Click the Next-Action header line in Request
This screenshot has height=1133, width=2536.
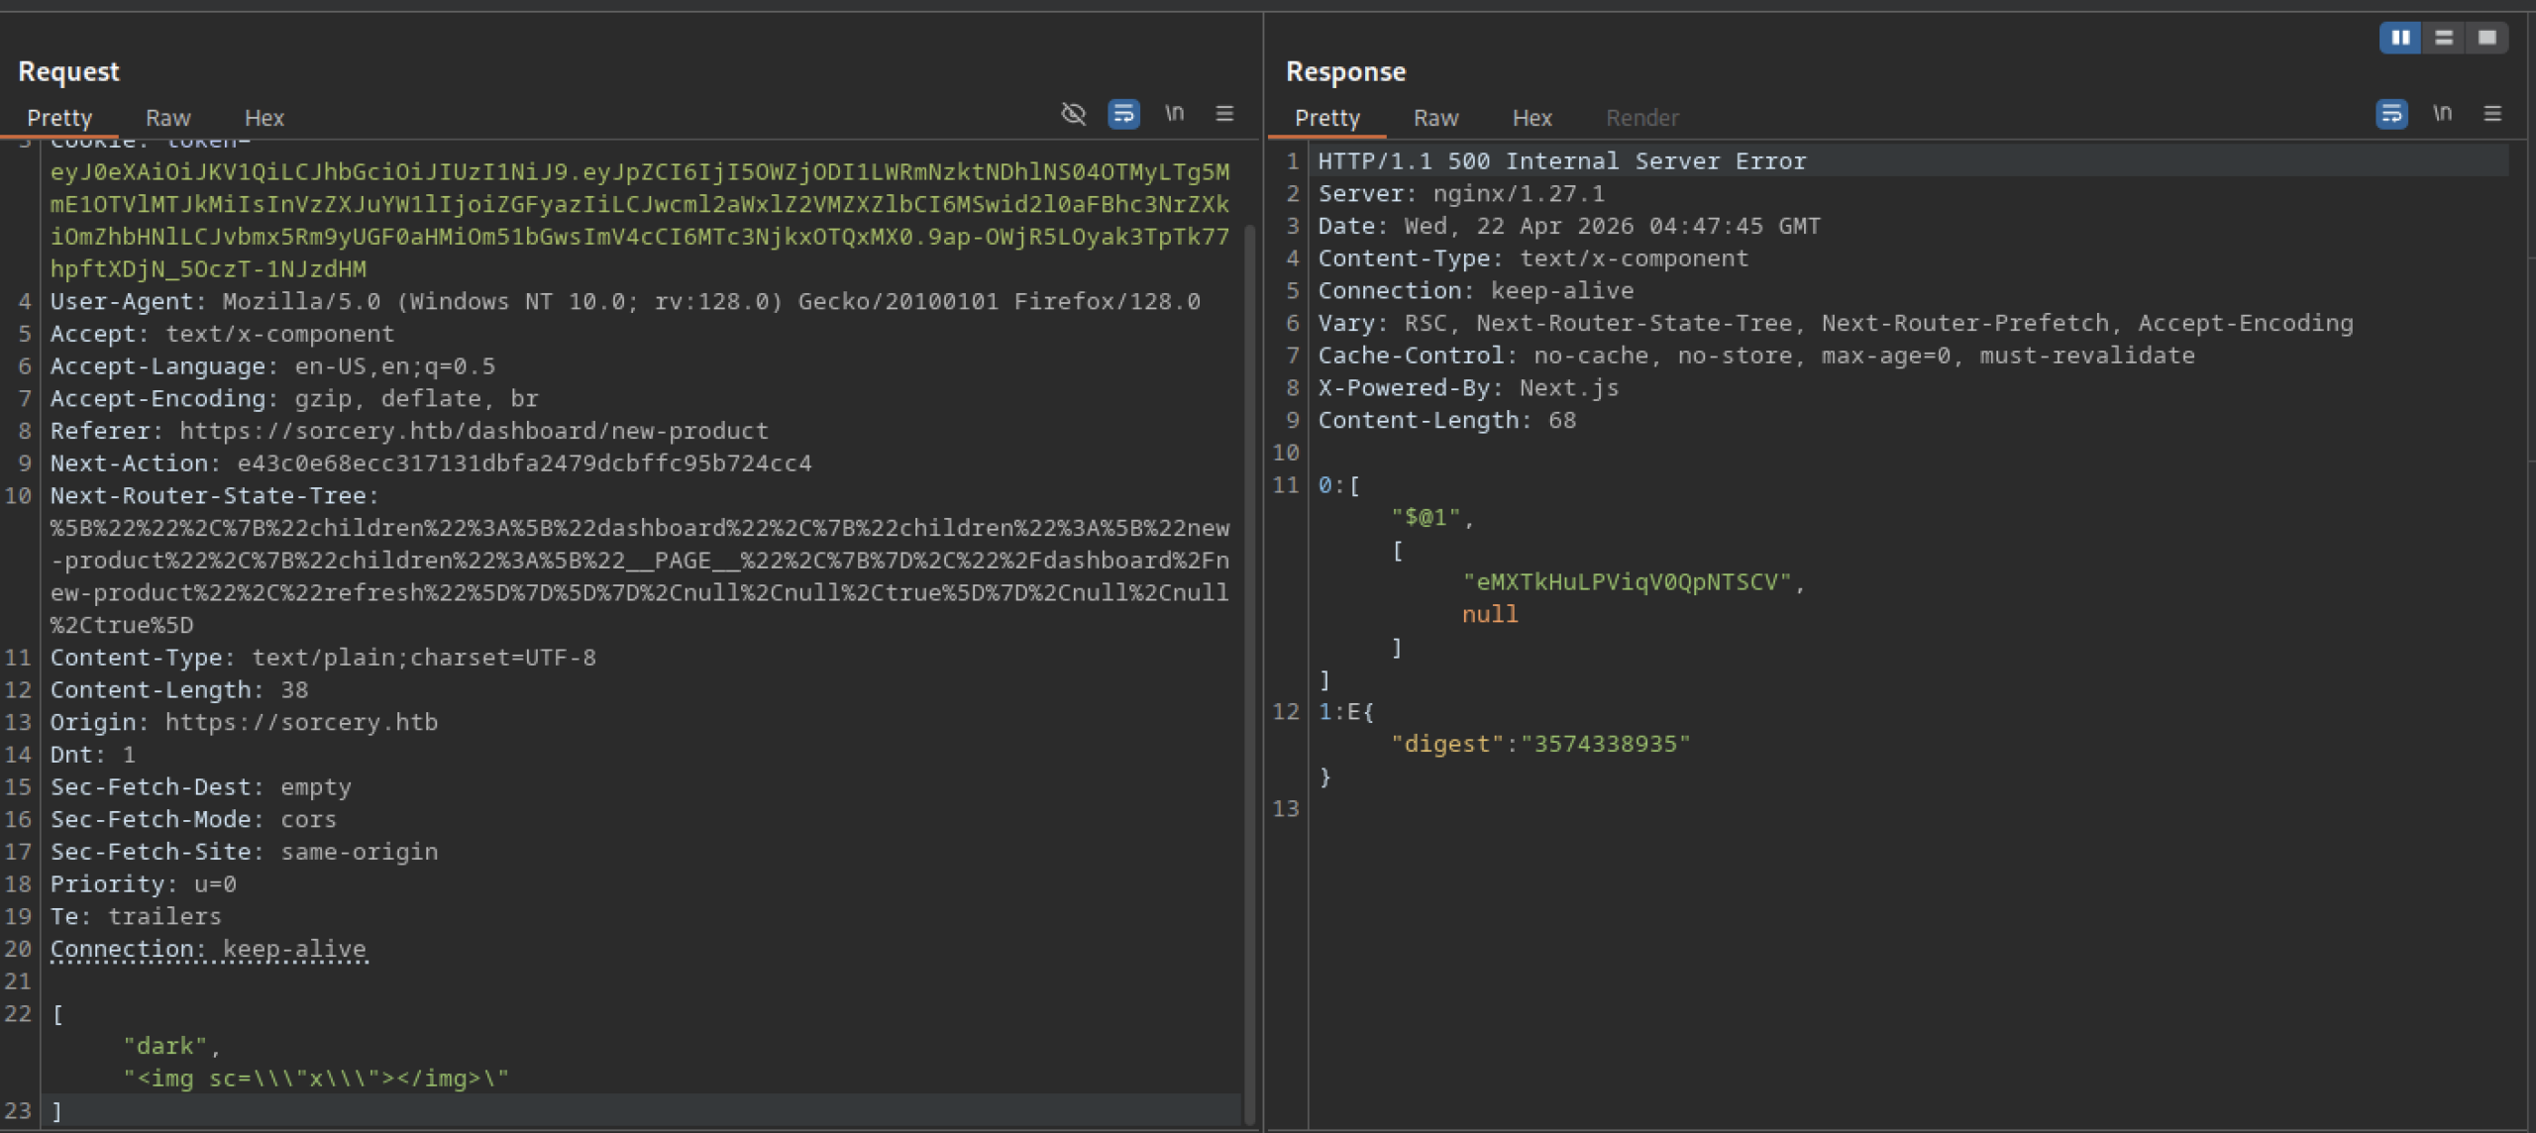coord(430,463)
